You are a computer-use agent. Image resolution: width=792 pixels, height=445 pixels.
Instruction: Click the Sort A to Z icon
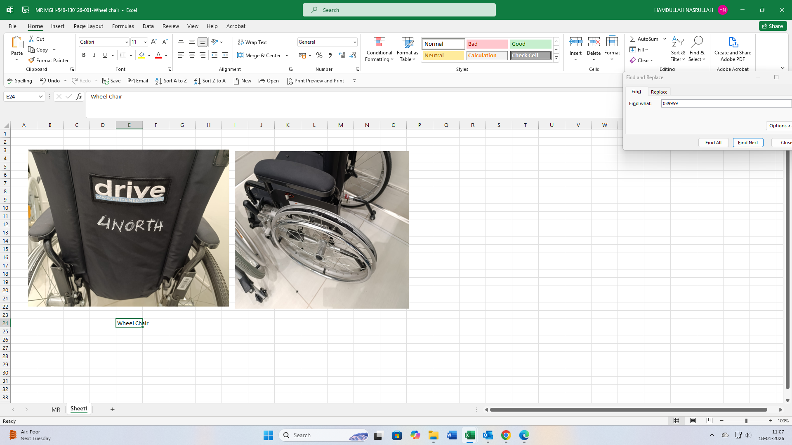[x=158, y=81]
